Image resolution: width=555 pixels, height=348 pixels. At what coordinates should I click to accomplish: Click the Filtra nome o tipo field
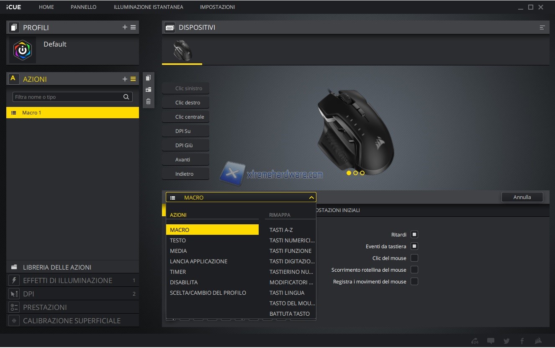coord(67,97)
